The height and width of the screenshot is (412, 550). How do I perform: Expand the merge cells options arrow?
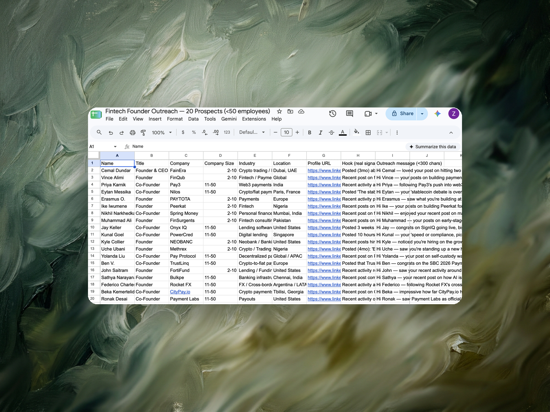click(x=387, y=133)
